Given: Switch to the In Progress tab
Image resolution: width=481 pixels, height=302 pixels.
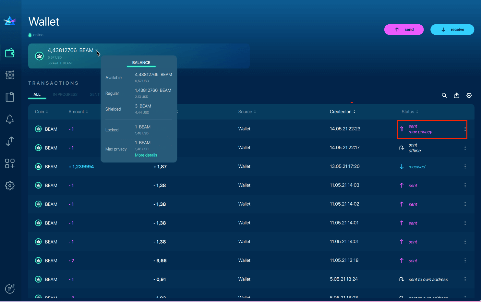Looking at the screenshot, I should coord(65,94).
